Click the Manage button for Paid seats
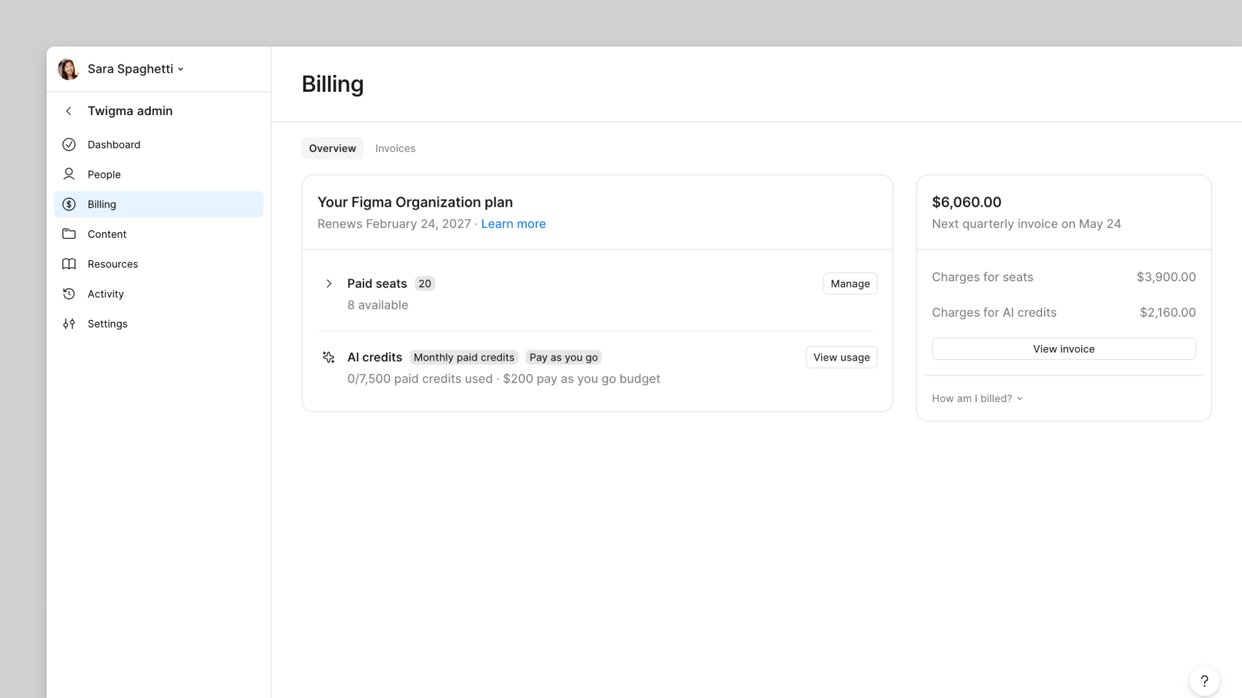This screenshot has height=698, width=1242. pyautogui.click(x=849, y=283)
